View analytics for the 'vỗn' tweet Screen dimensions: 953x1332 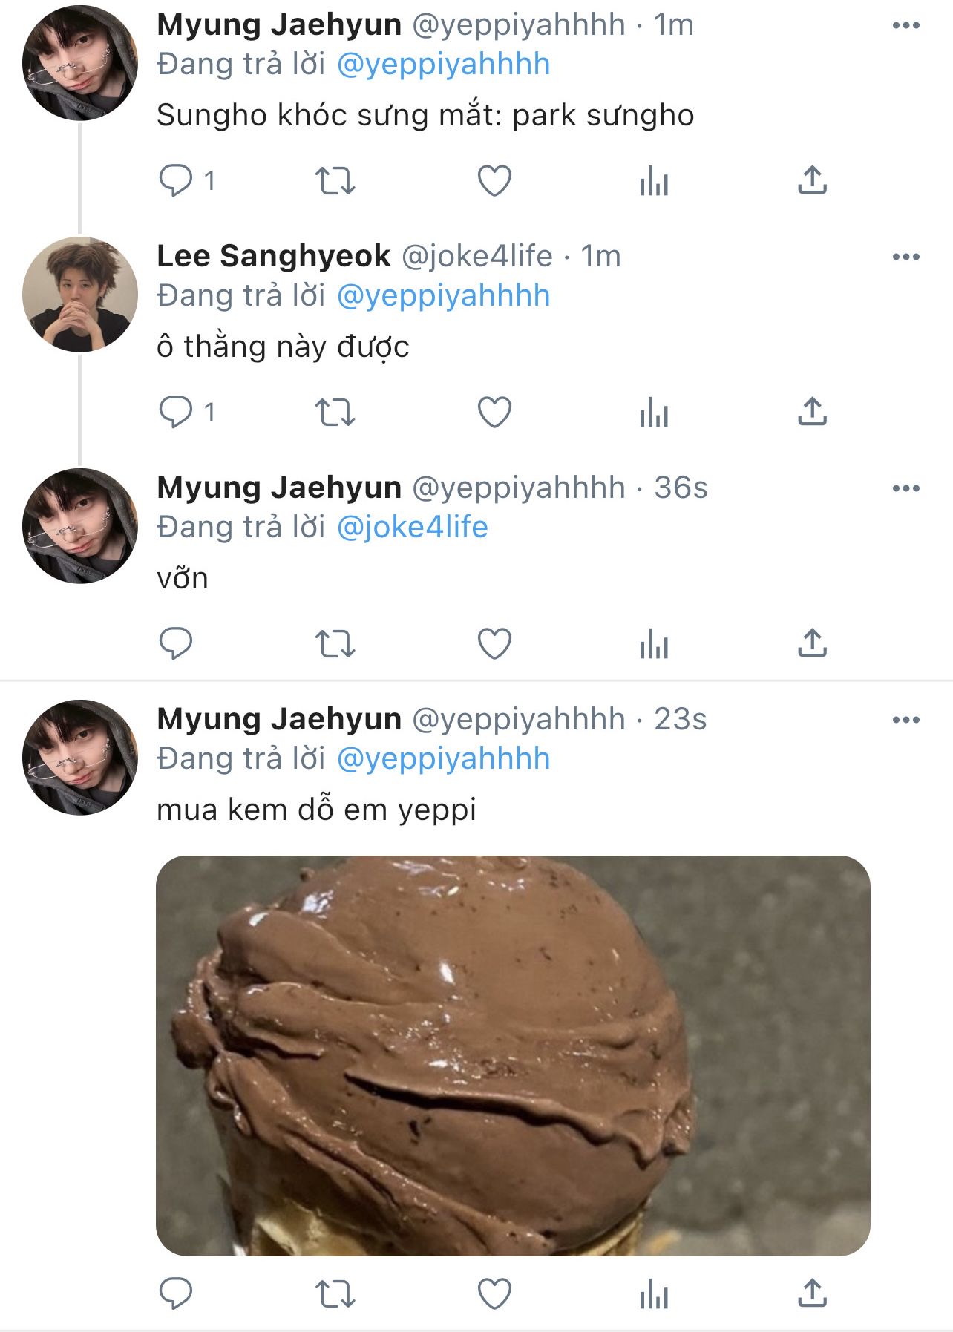click(x=654, y=643)
